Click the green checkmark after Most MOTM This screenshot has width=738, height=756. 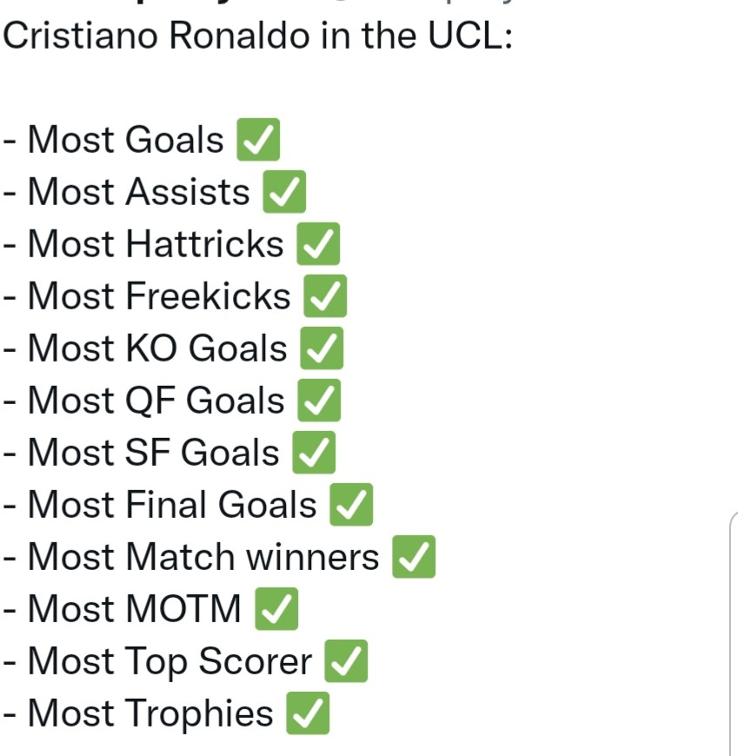[276, 610]
